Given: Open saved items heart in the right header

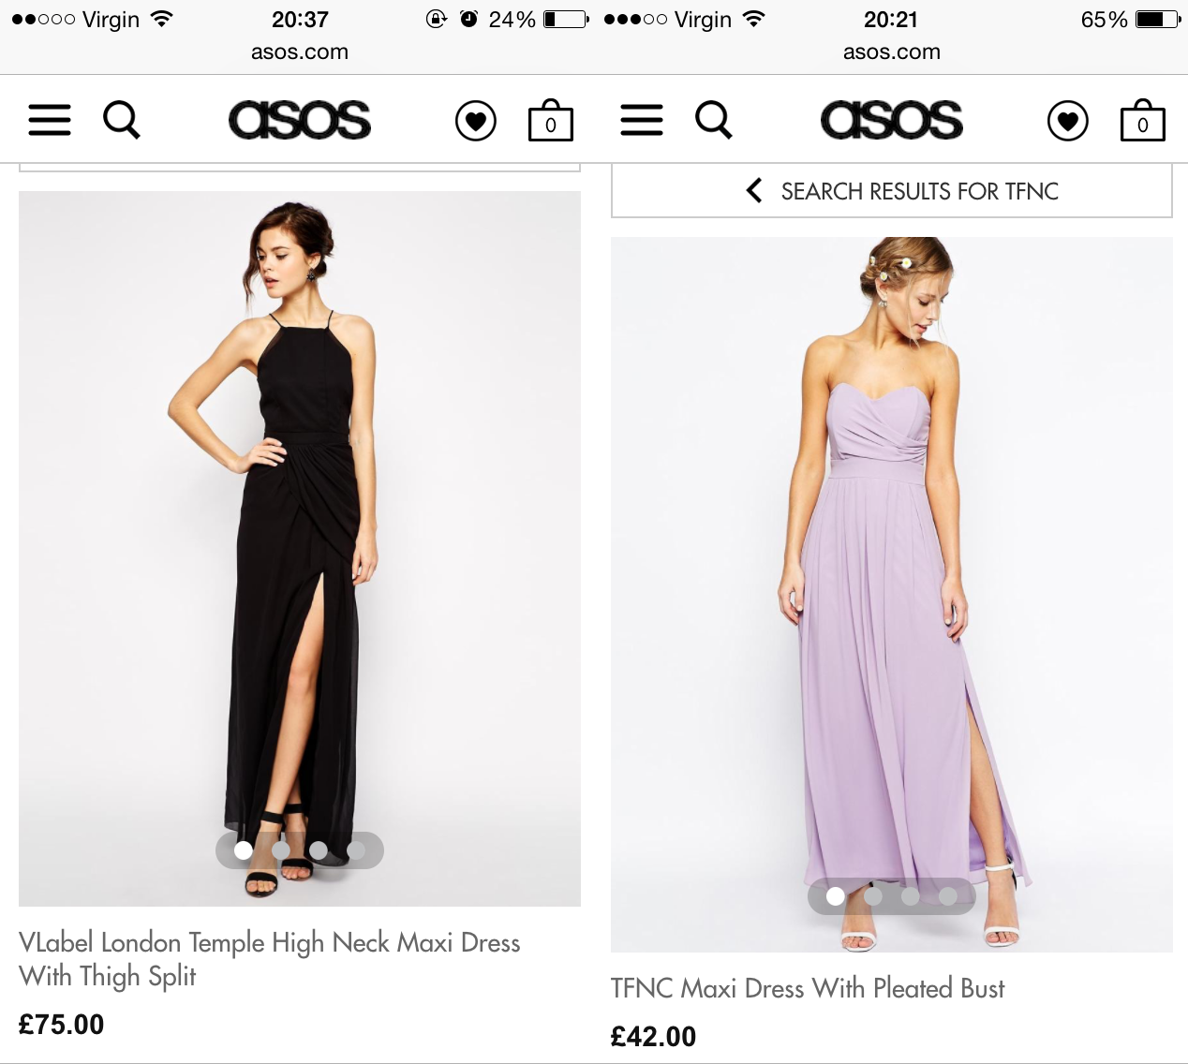Looking at the screenshot, I should [1068, 121].
